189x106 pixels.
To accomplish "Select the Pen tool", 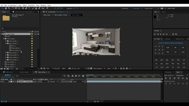I will click(x=26, y=8).
